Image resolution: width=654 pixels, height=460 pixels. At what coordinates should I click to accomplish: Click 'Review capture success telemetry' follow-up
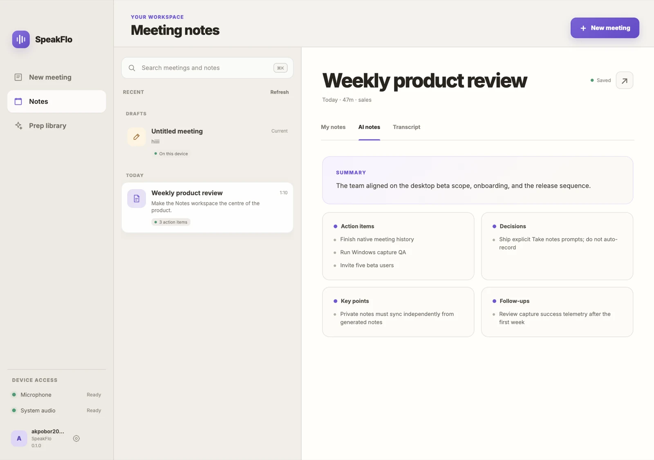tap(555, 318)
